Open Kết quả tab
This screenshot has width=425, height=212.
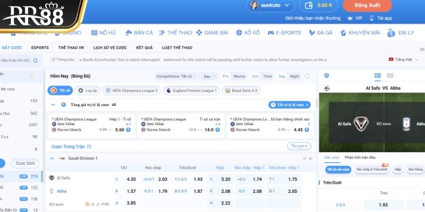(144, 48)
